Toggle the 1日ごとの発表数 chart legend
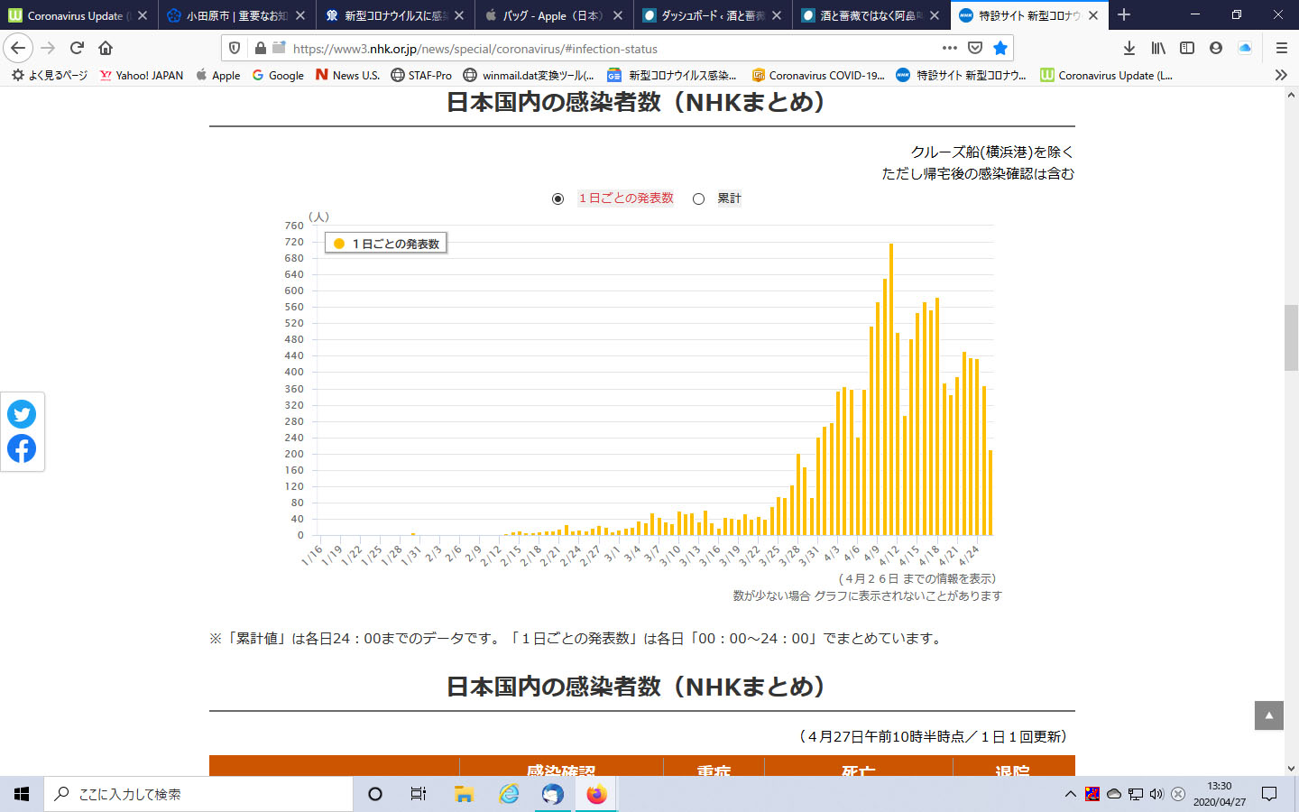 click(x=386, y=244)
